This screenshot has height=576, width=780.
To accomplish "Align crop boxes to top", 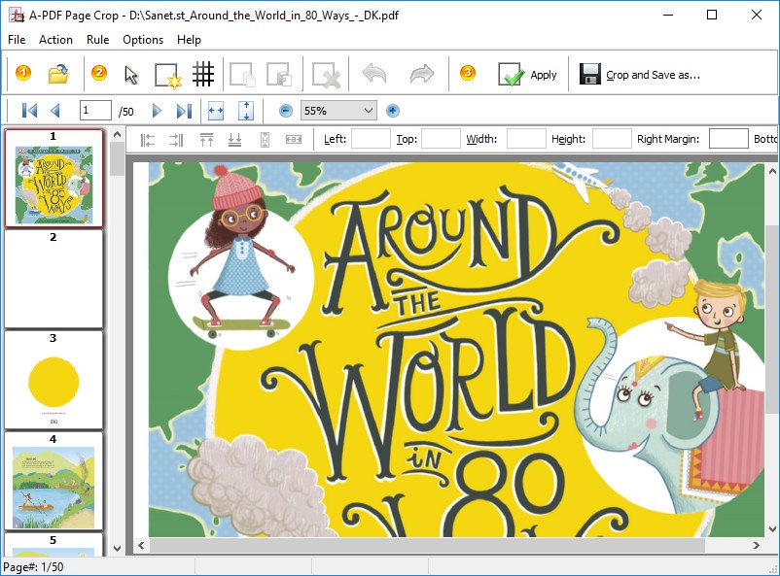I will (206, 140).
